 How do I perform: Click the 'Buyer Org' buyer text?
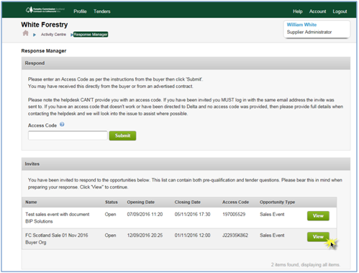[36, 243]
